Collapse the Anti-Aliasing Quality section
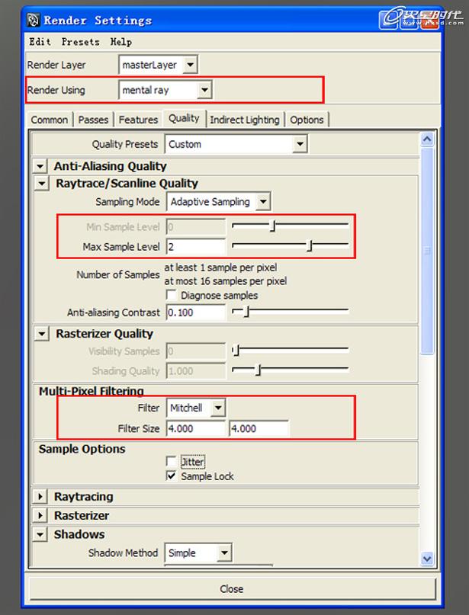469x615 pixels. coord(40,166)
